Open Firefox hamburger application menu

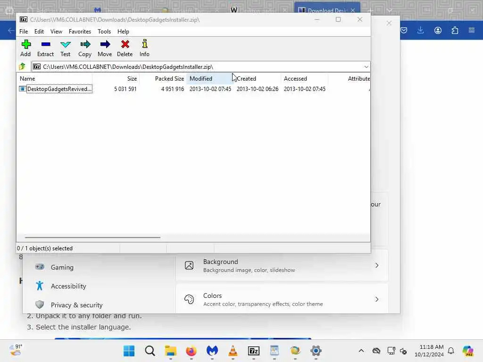[472, 30]
